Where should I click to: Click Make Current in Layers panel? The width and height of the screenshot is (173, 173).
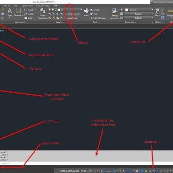[x=72, y=14]
